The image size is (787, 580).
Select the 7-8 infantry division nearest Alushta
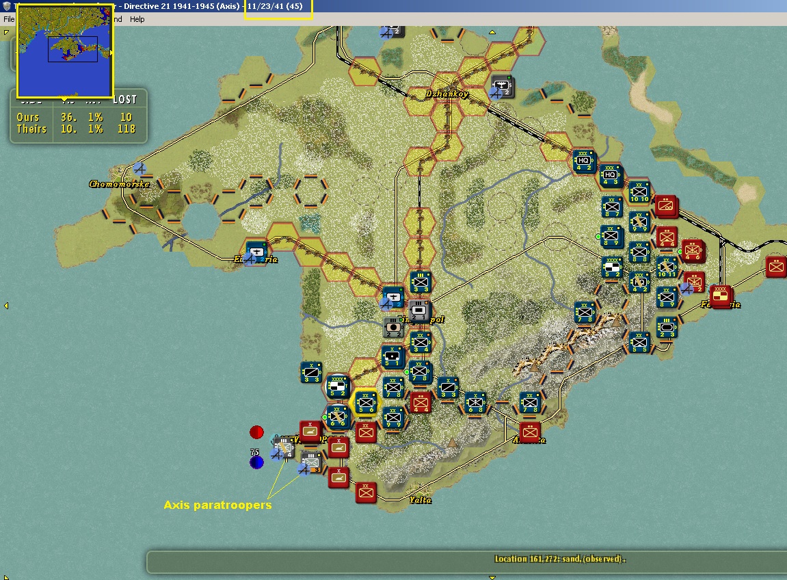[x=529, y=402]
